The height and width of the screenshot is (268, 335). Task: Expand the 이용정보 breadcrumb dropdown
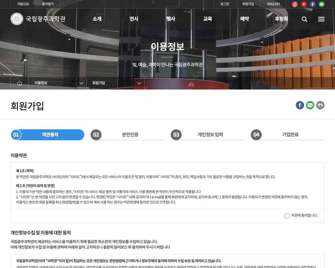click(x=81, y=83)
